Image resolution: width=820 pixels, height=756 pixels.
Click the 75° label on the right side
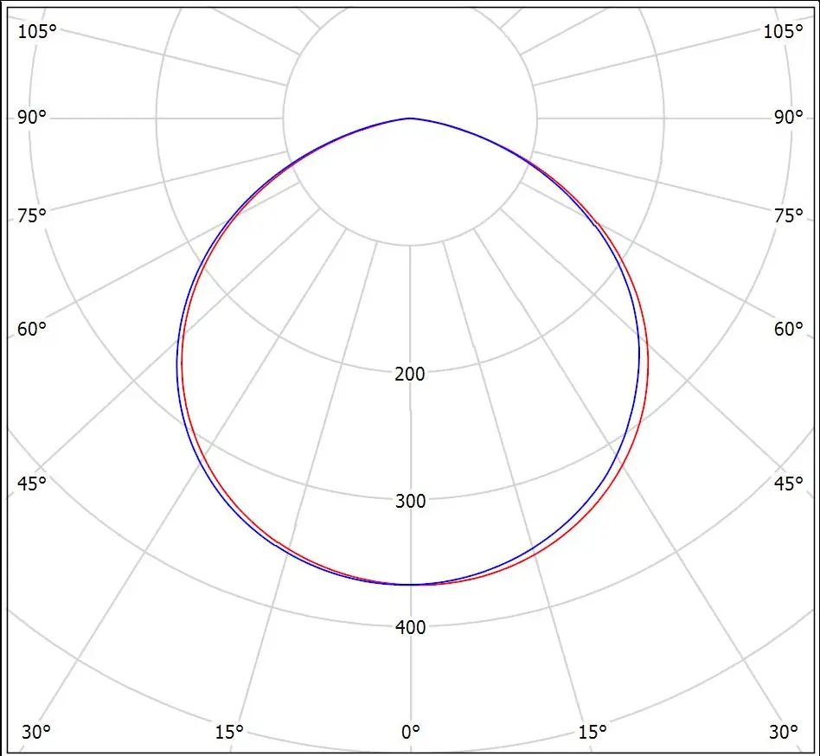coord(788,215)
